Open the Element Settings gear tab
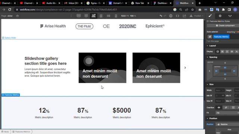The width and height of the screenshot is (239, 134). [x=220, y=16]
